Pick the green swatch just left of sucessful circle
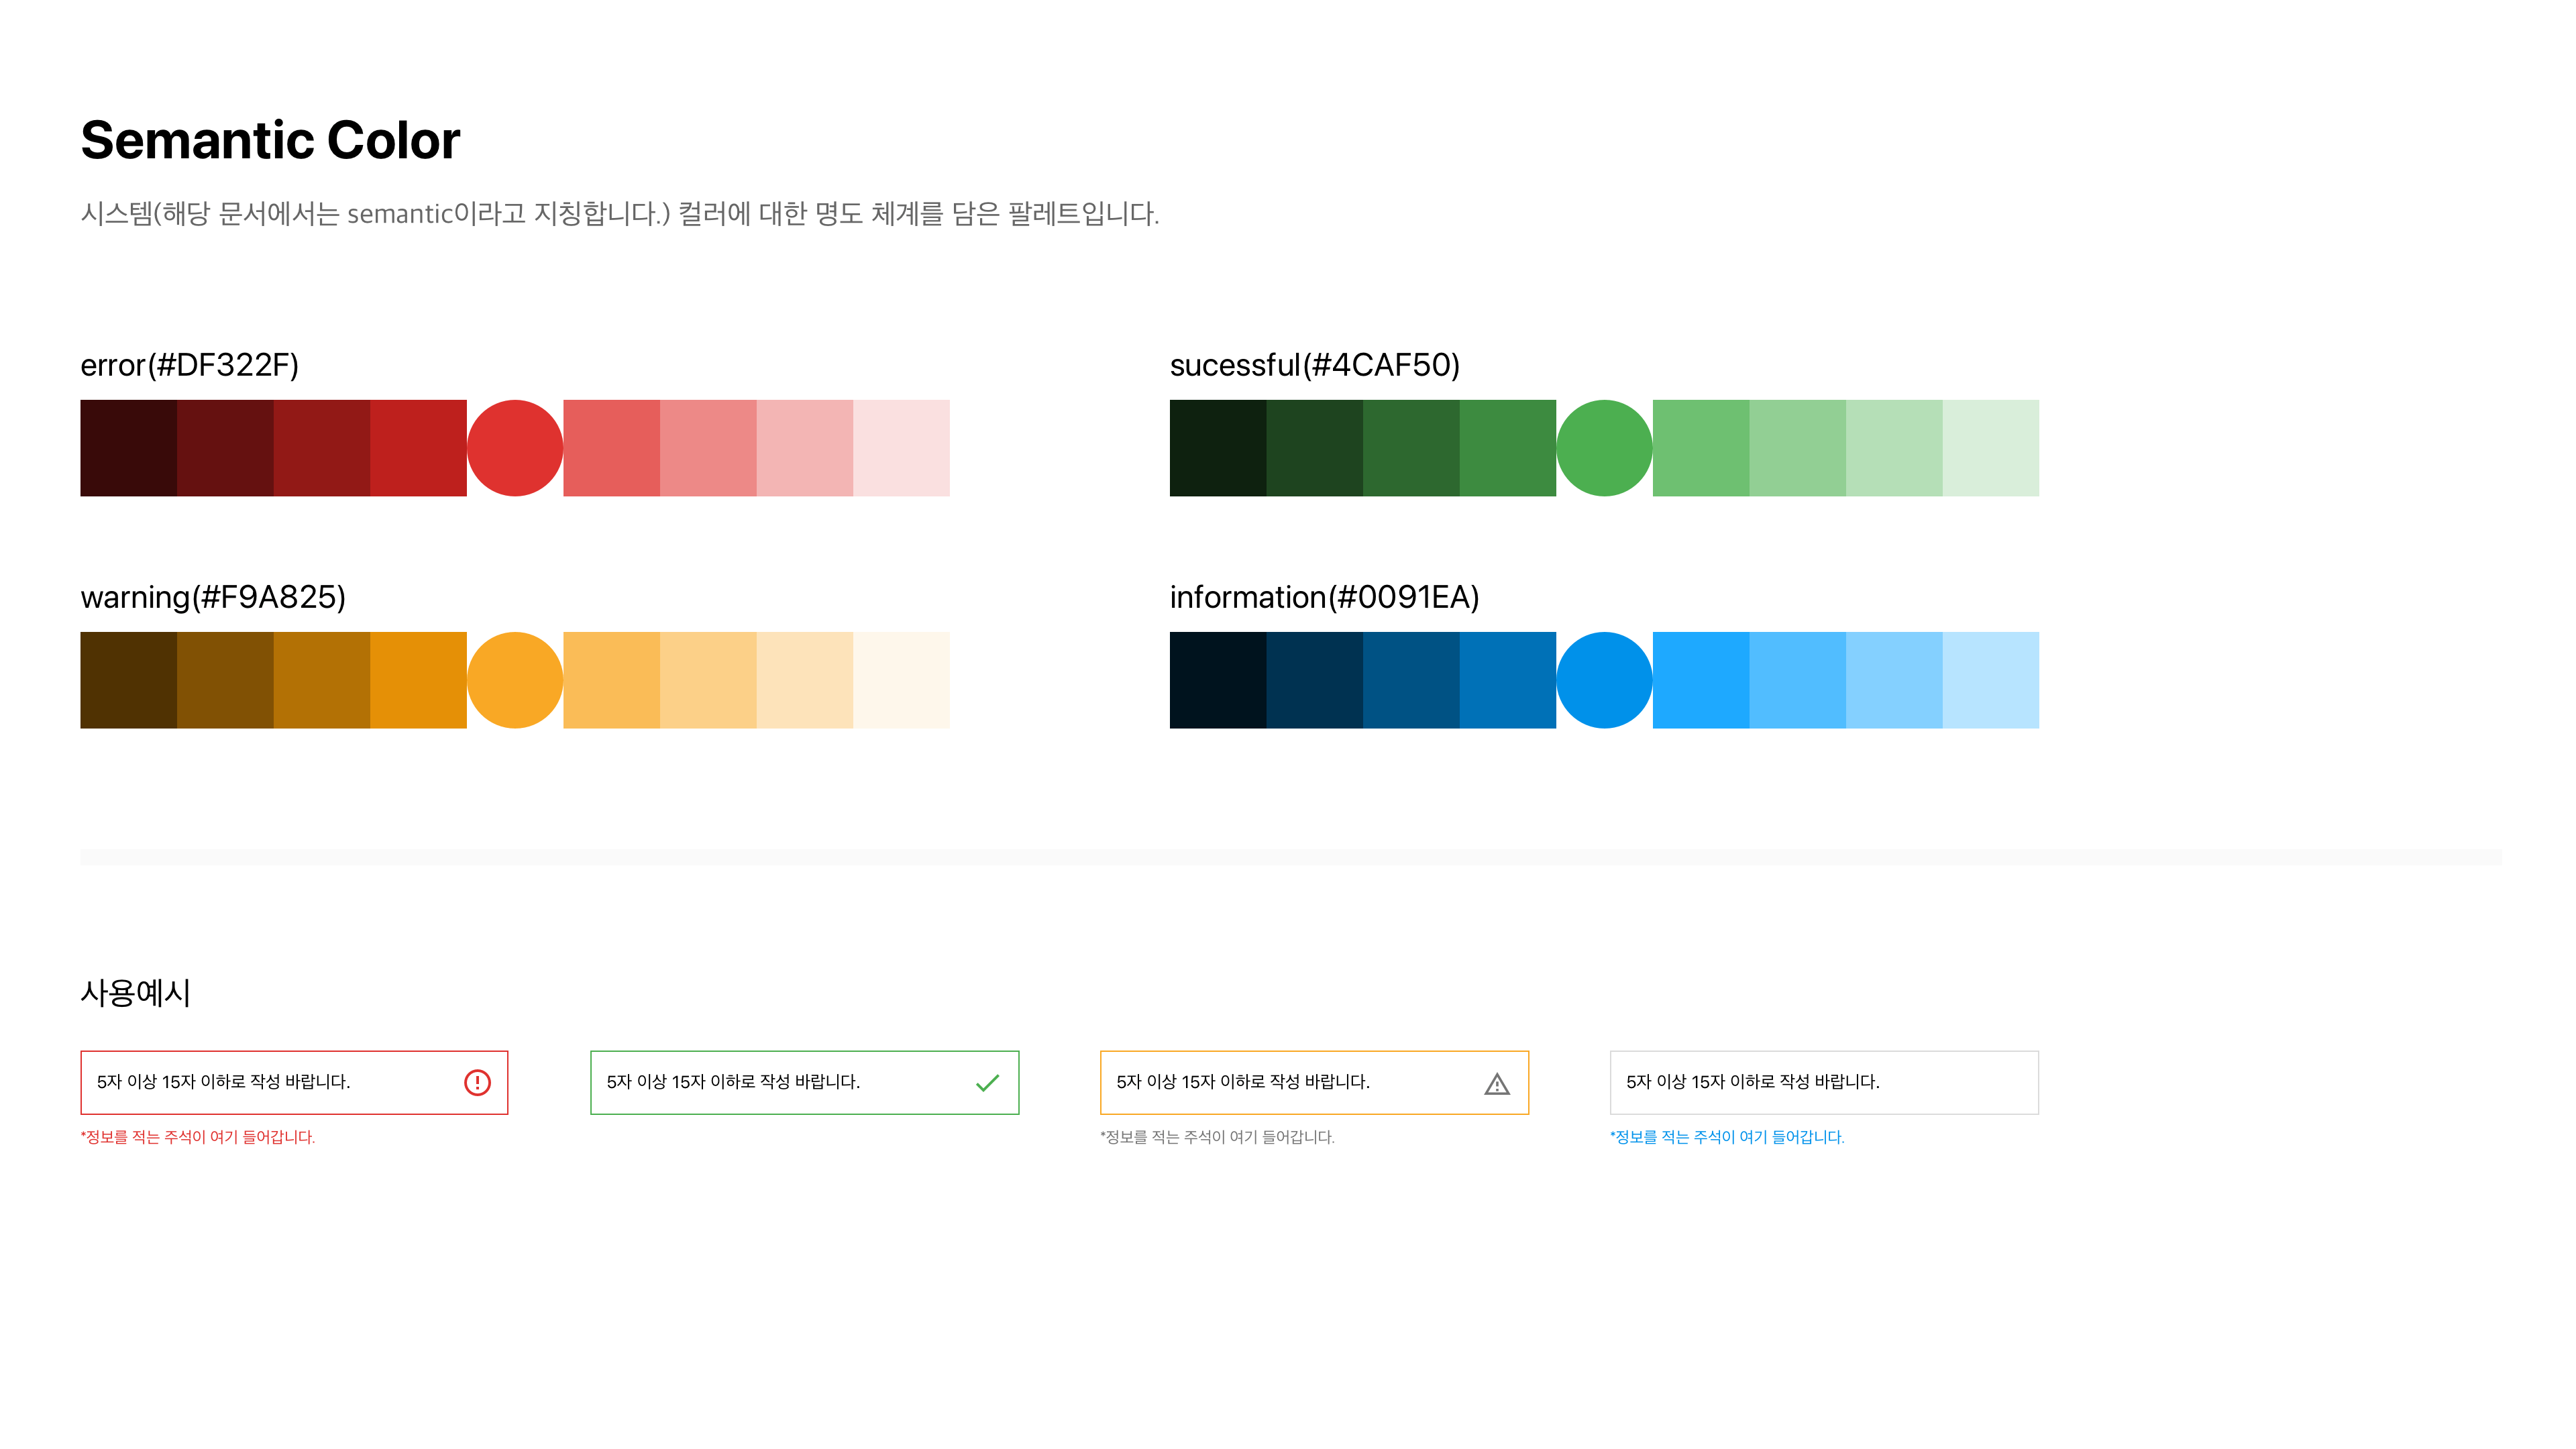This screenshot has width=2576, height=1449. 1508,448
